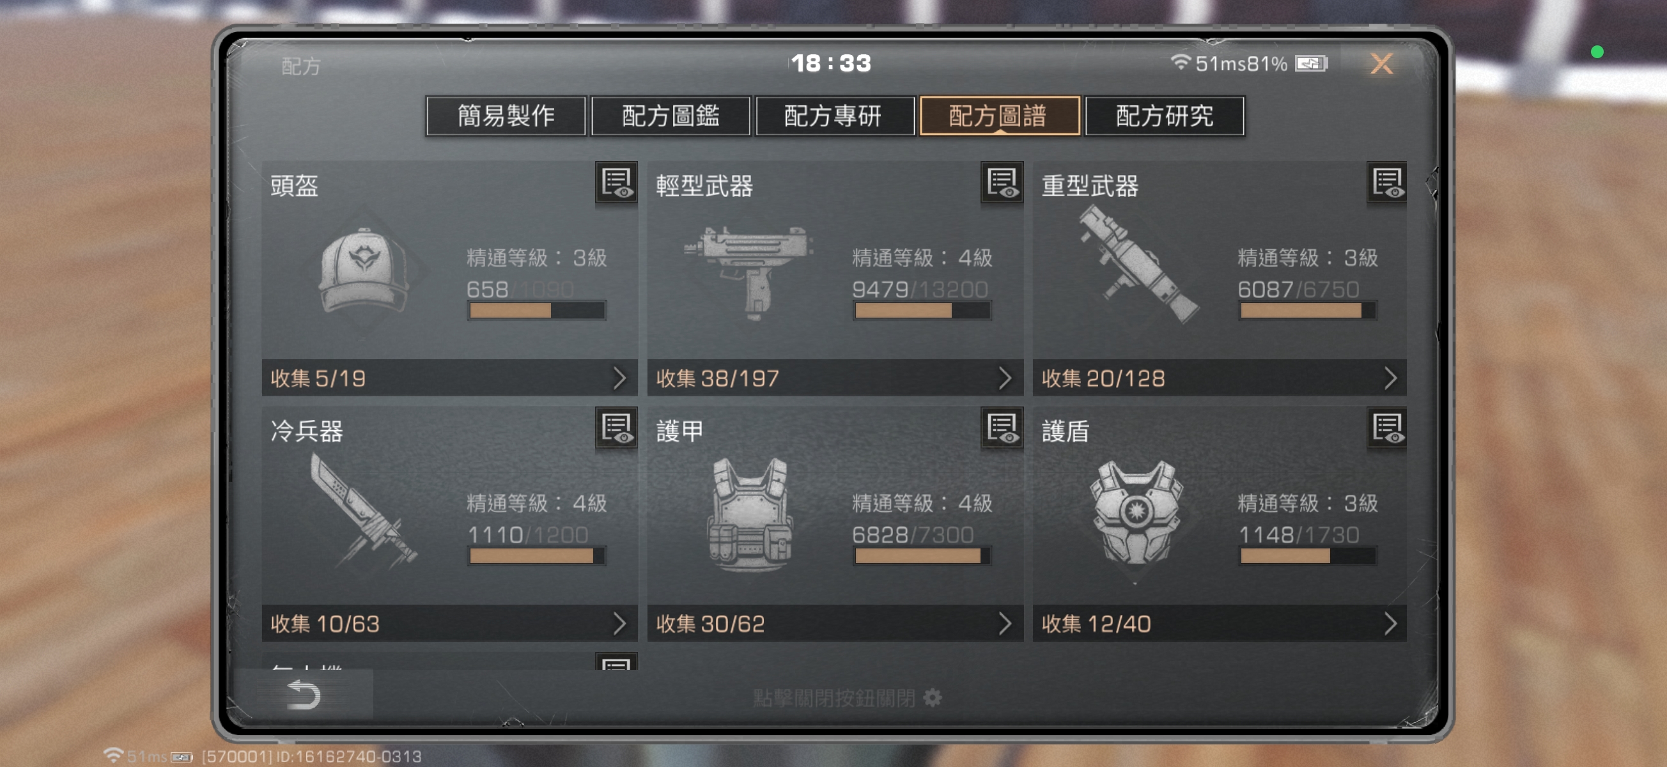Switch to the 配方研究 tab
The width and height of the screenshot is (1667, 767).
pos(1164,116)
